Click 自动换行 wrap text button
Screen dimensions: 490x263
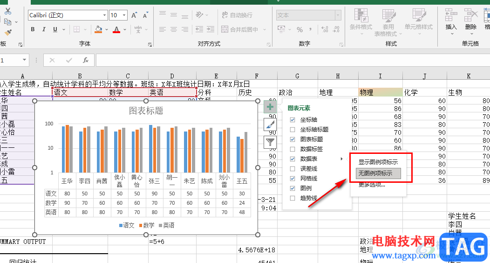coord(237,15)
